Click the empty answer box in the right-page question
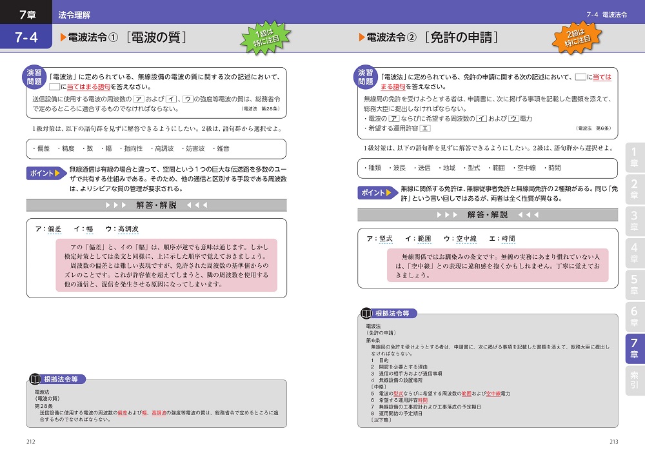Viewport: 645px width, 455px height. click(580, 77)
